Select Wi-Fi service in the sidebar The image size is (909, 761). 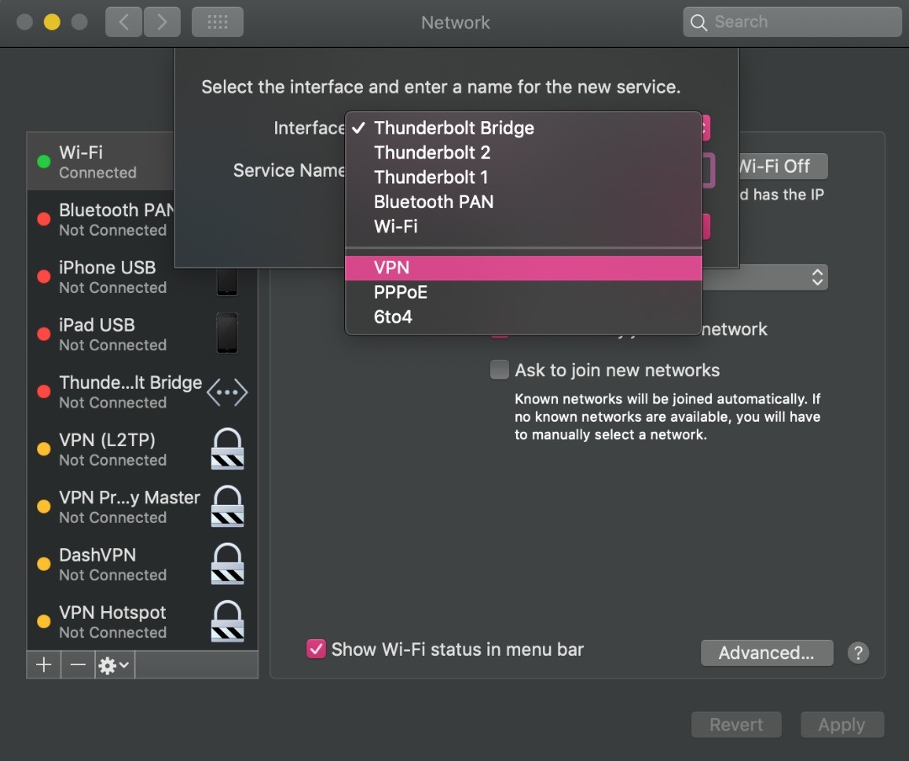98,162
